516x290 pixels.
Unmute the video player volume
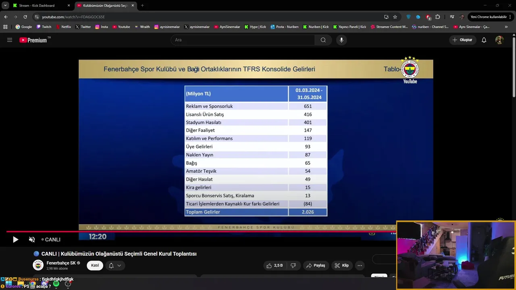[x=32, y=240]
